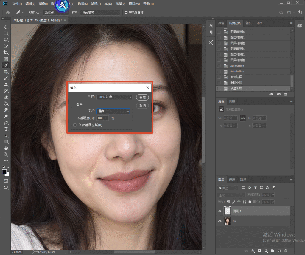Click the Home icon in options bar
305x255 pixels.
tap(8, 13)
